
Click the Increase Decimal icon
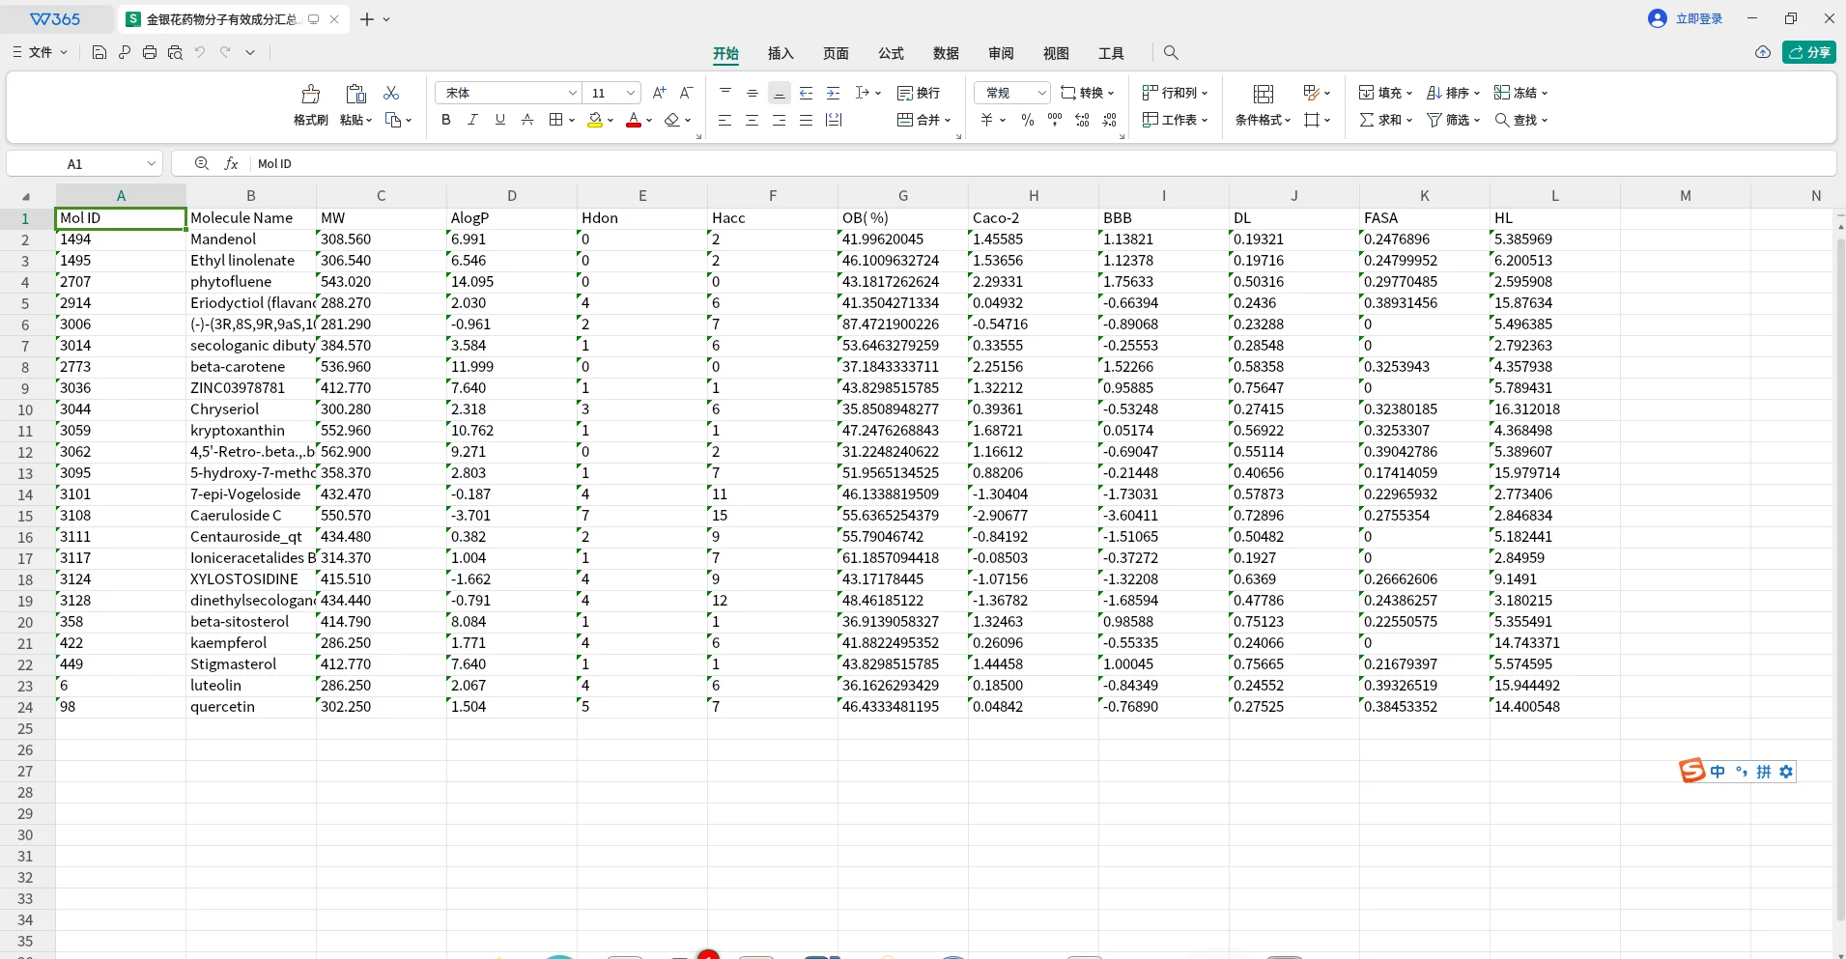(1083, 120)
